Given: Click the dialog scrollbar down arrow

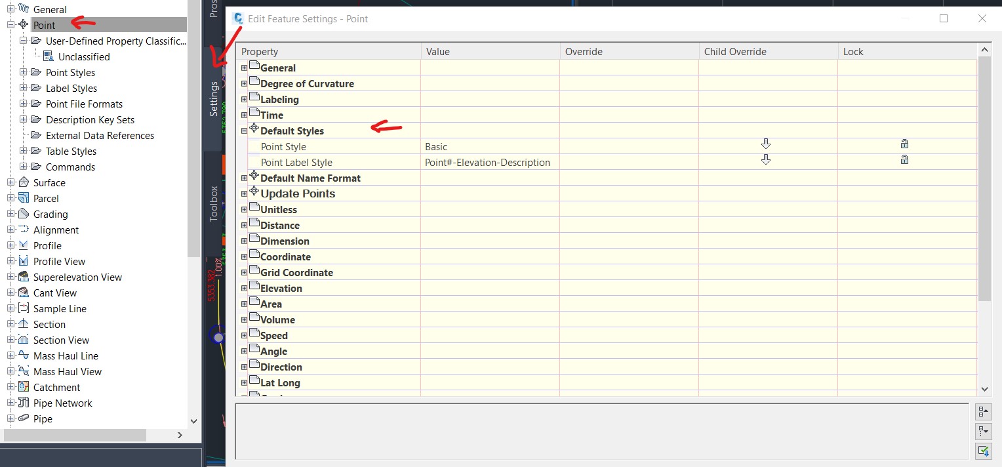Looking at the screenshot, I should pos(985,389).
